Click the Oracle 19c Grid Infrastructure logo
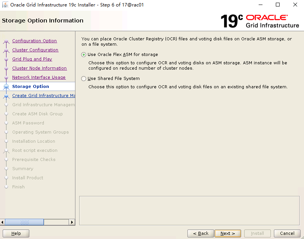This screenshot has width=304, height=239. 260,21
